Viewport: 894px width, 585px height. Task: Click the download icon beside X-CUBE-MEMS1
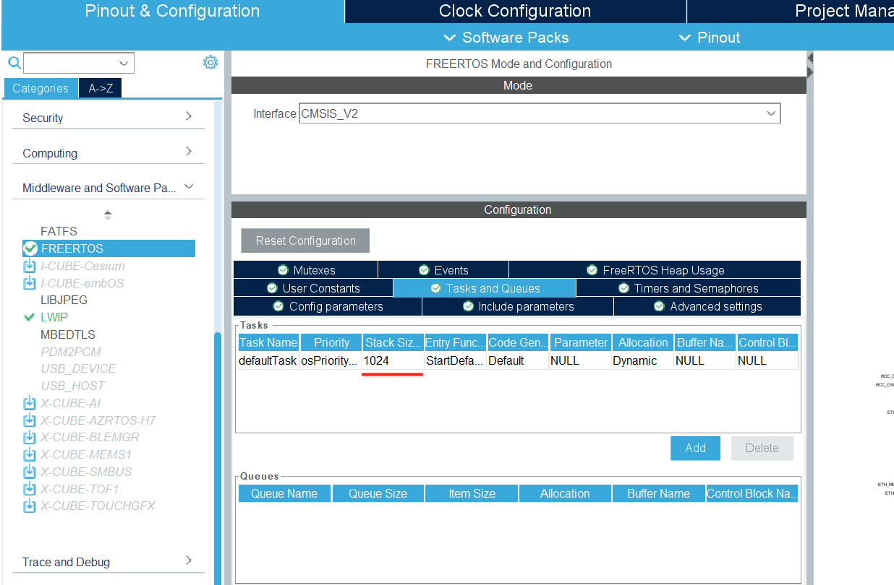[30, 454]
